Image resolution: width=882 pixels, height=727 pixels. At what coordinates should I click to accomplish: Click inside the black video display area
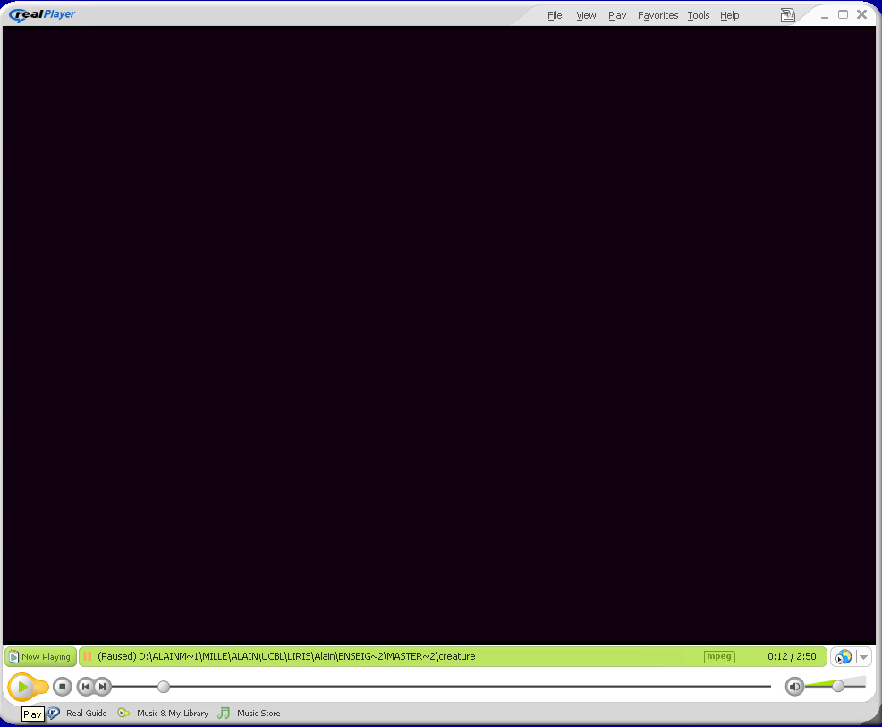438,335
